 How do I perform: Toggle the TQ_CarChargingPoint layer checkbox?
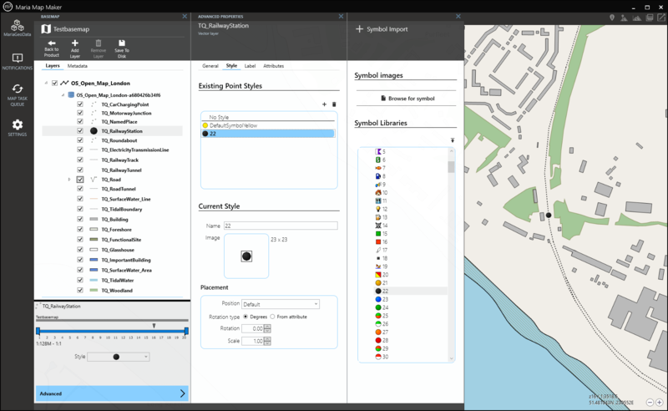(x=80, y=104)
